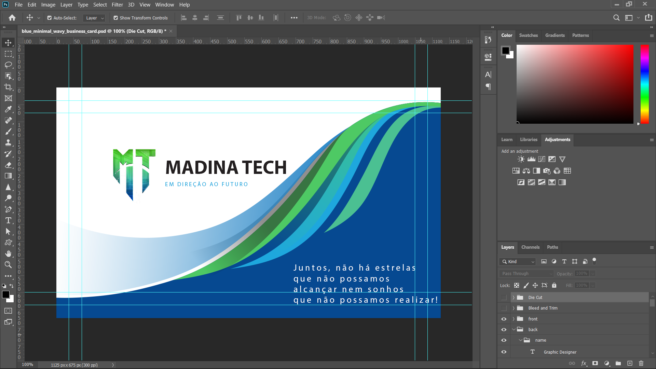The height and width of the screenshot is (369, 656).
Task: Open the Filter menu
Action: pyautogui.click(x=117, y=5)
